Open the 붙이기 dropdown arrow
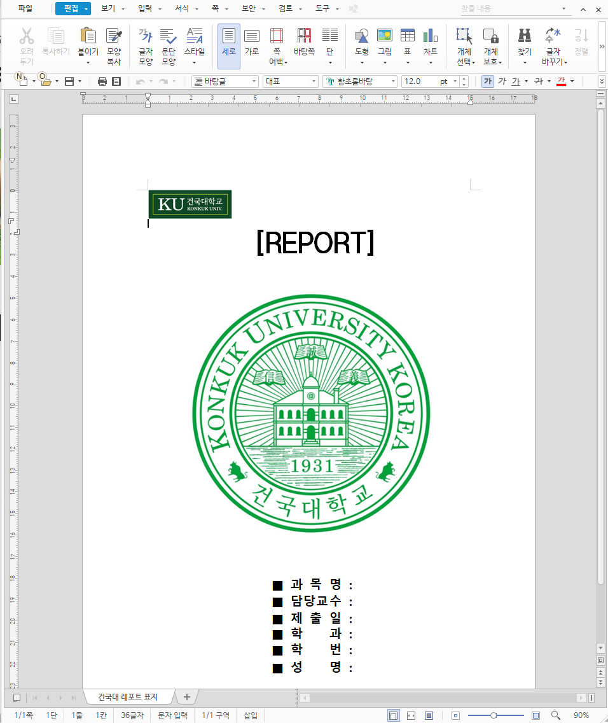 point(88,62)
